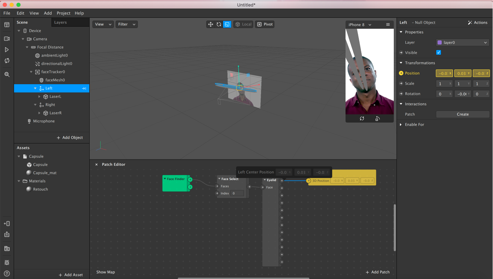
Task: Toggle Pivot mode
Action: (x=265, y=24)
